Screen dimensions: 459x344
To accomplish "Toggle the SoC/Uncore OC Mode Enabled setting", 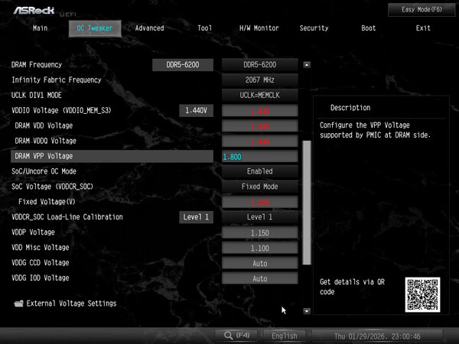I will point(259,171).
